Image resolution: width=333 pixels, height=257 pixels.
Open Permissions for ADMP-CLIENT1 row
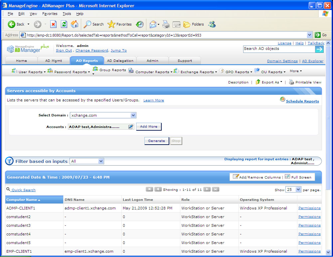pyautogui.click(x=309, y=208)
